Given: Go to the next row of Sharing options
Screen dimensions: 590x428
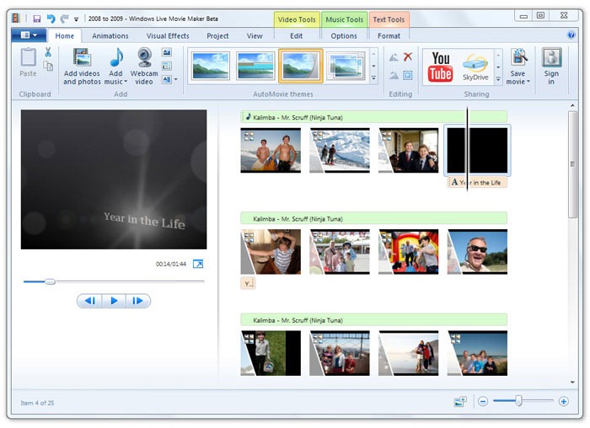Looking at the screenshot, I should point(498,67).
